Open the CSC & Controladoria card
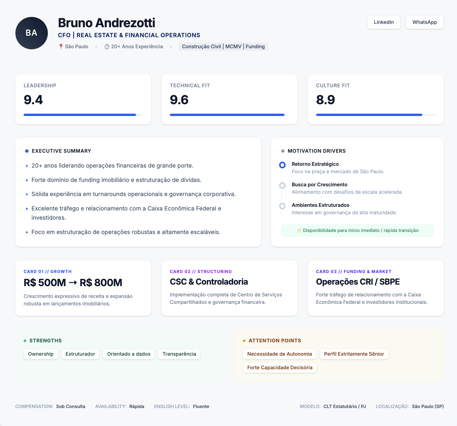The width and height of the screenshot is (457, 426). coord(229,288)
